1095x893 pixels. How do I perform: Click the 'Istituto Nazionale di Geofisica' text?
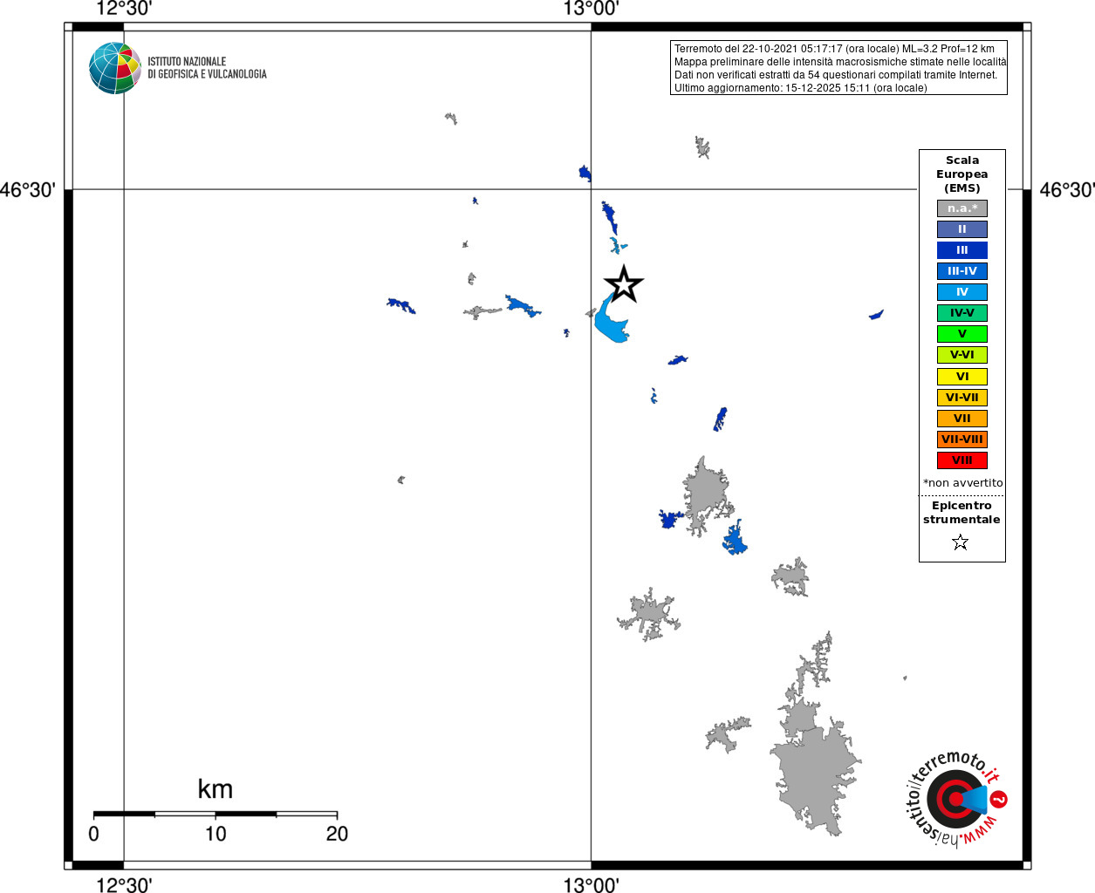pos(207,68)
